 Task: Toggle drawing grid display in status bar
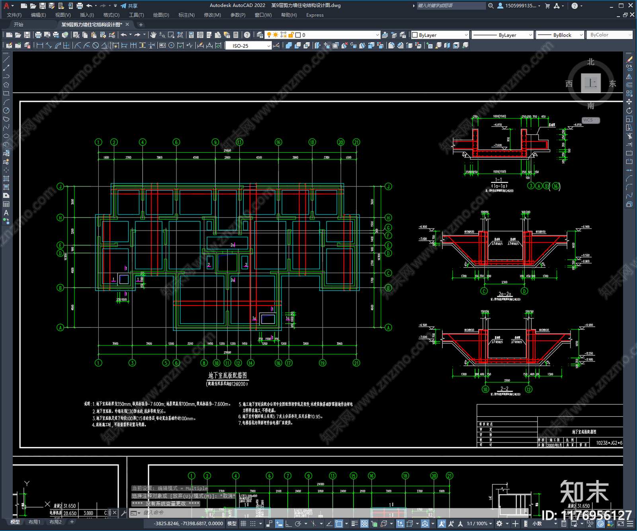243,523
